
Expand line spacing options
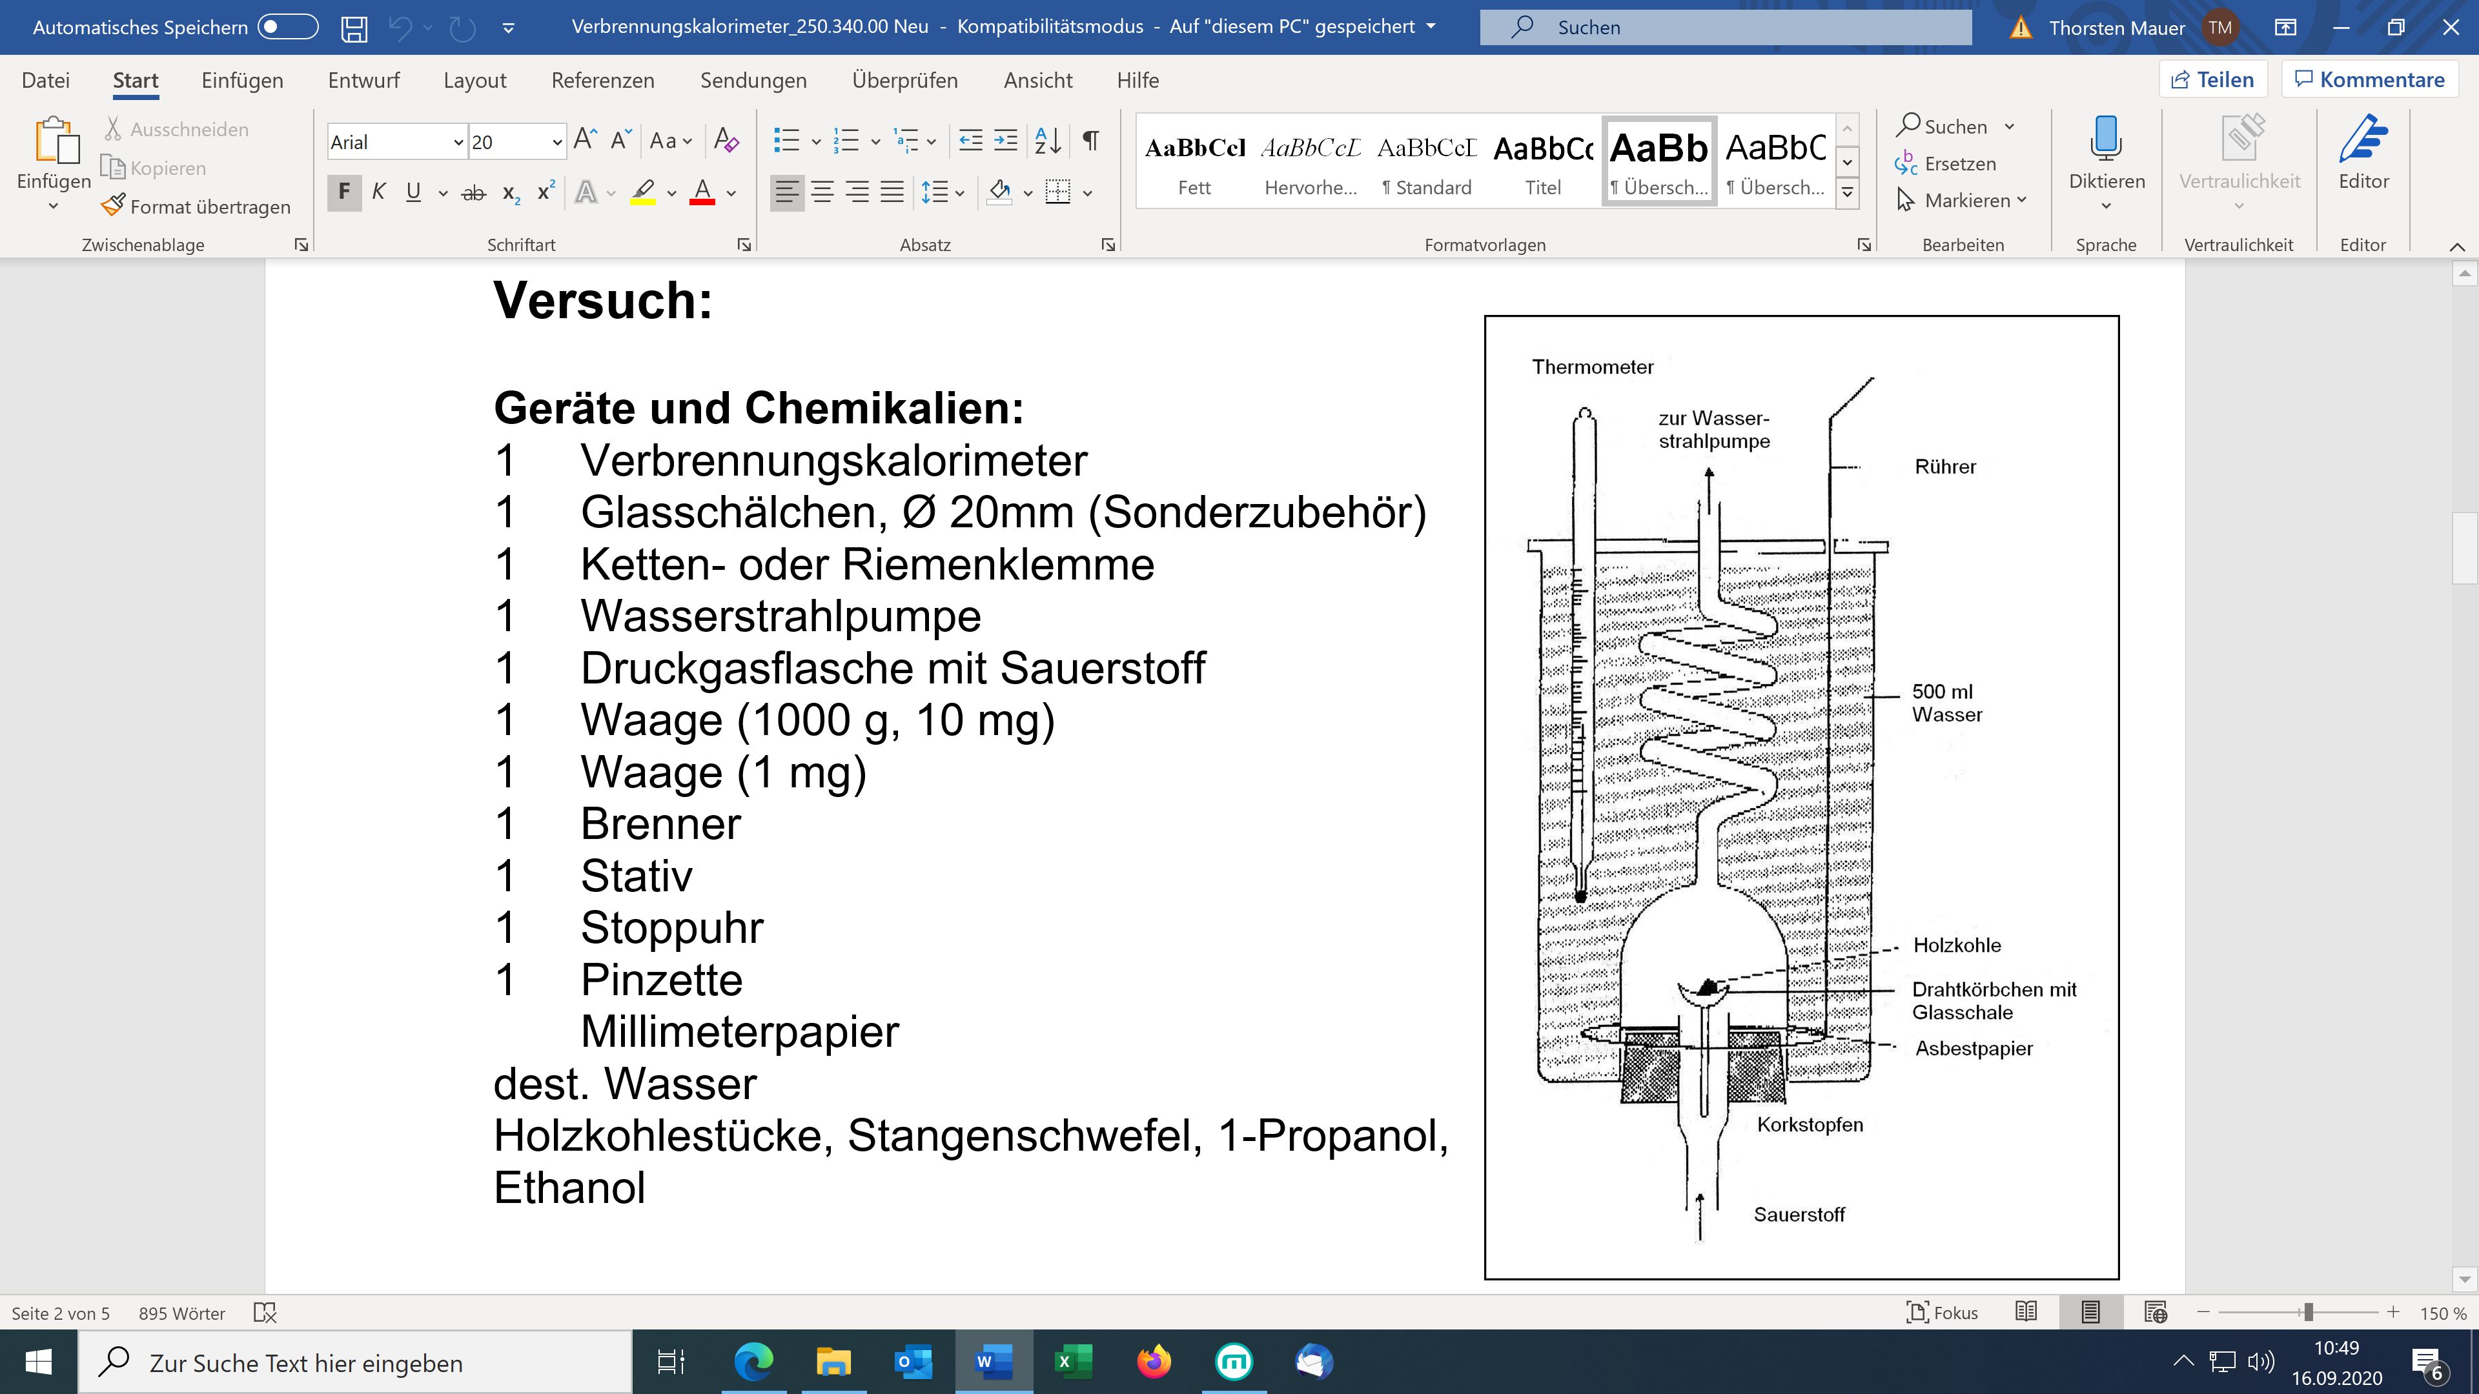pos(959,194)
